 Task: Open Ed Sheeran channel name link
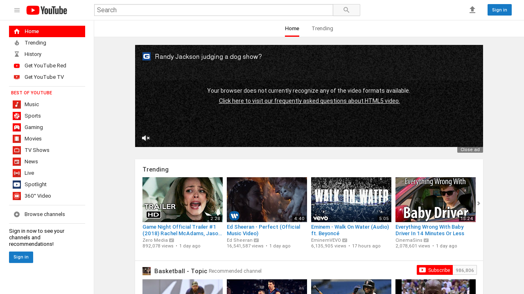click(239, 240)
